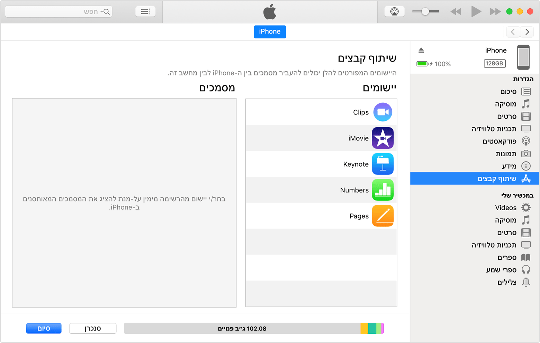Eject the iPhone with the eject icon

point(421,50)
